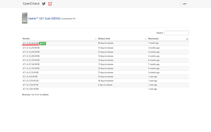
Task: Select version 47.1.A.12.145-R16B row
Action: [x=105, y=64]
